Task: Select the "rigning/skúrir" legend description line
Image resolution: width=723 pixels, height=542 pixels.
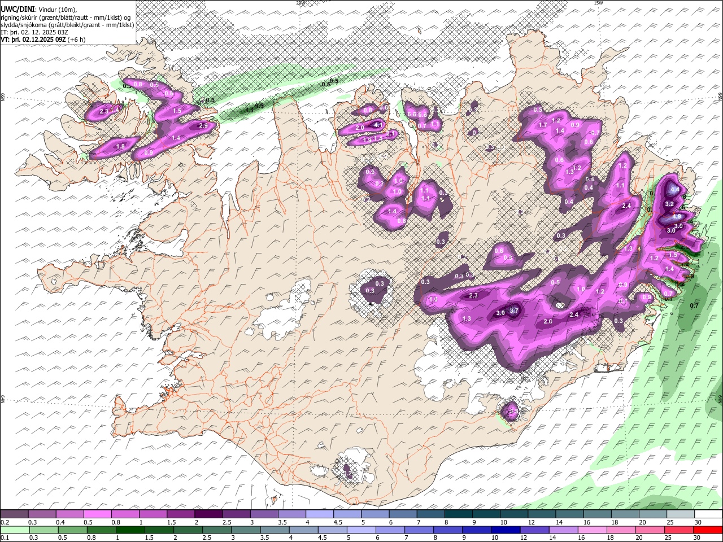Action: pyautogui.click(x=67, y=18)
